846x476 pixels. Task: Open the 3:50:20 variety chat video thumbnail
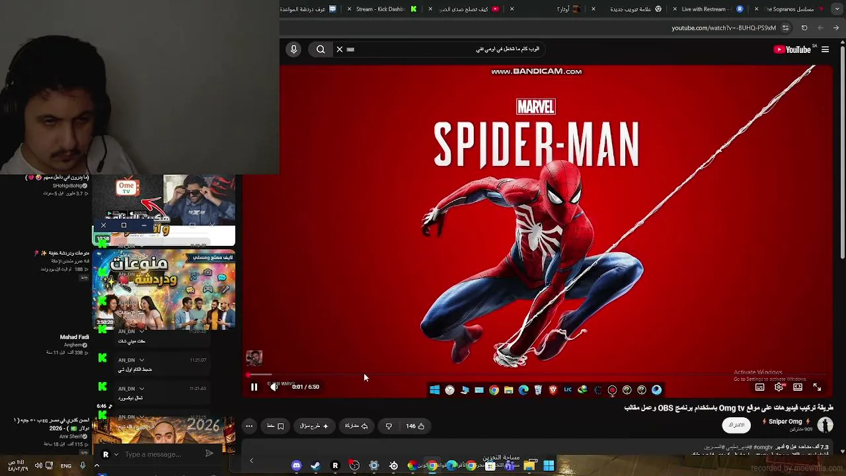pyautogui.click(x=164, y=290)
